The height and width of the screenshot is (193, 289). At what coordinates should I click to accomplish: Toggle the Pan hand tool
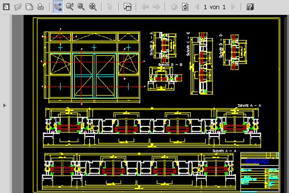pos(58,7)
